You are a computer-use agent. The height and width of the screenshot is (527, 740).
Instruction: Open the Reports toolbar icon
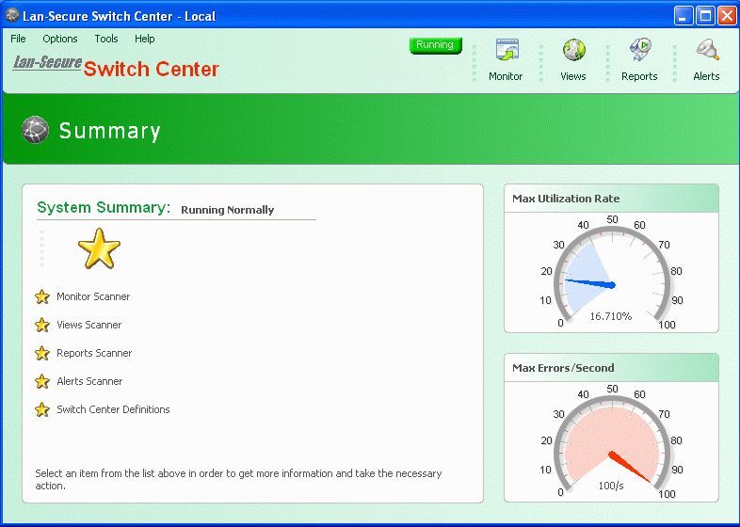coord(640,50)
